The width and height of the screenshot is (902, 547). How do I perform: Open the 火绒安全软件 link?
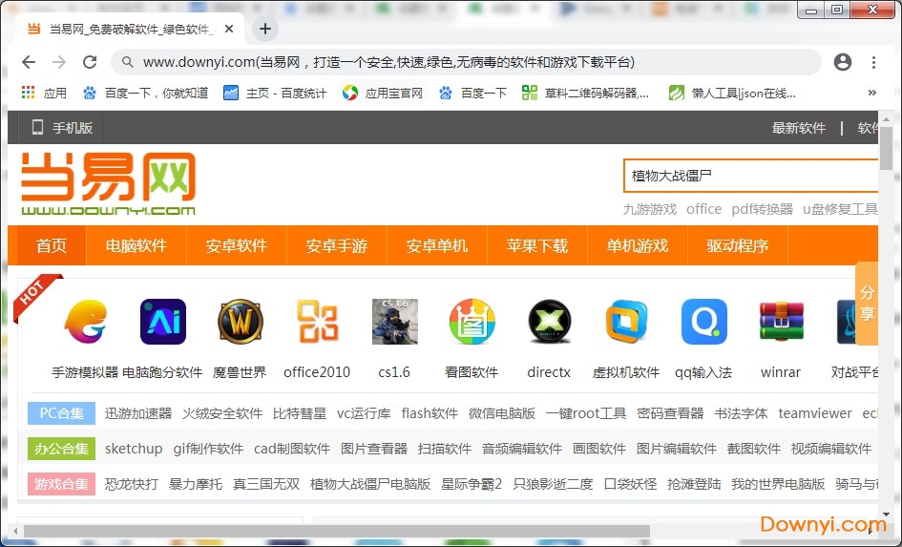click(x=222, y=413)
